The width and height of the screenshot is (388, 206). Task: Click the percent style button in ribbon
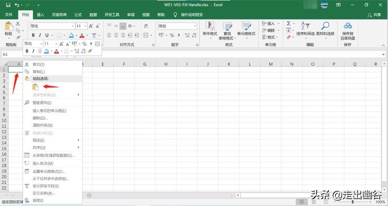tap(172, 35)
